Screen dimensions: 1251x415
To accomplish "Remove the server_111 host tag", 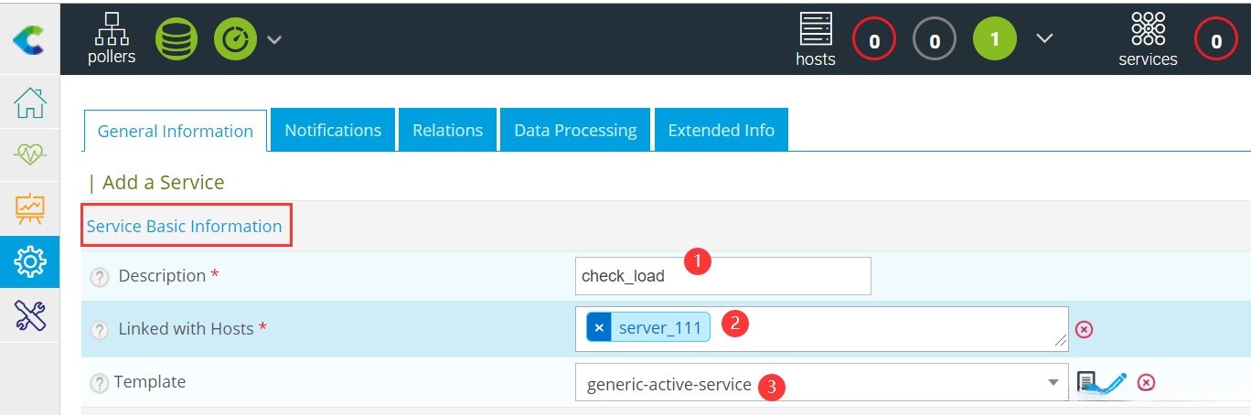I will [599, 328].
